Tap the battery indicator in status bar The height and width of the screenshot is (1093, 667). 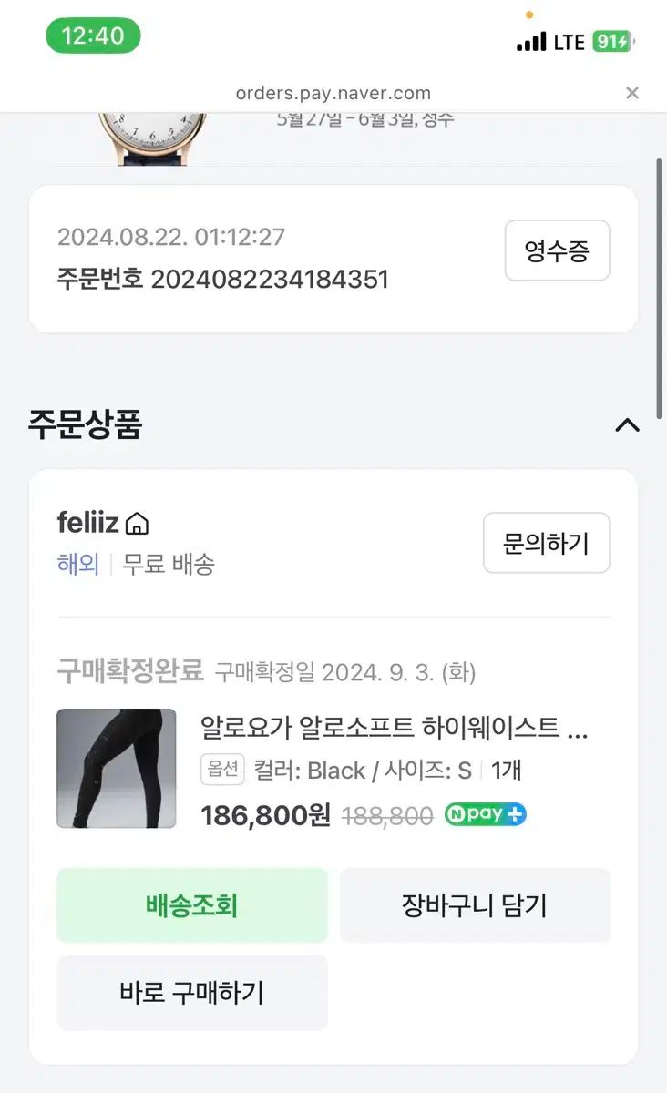coord(614,41)
